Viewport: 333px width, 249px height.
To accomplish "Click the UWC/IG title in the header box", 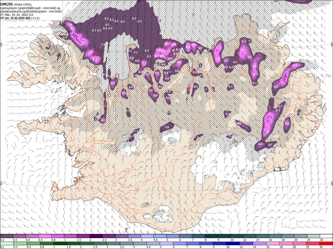I will (7, 4).
